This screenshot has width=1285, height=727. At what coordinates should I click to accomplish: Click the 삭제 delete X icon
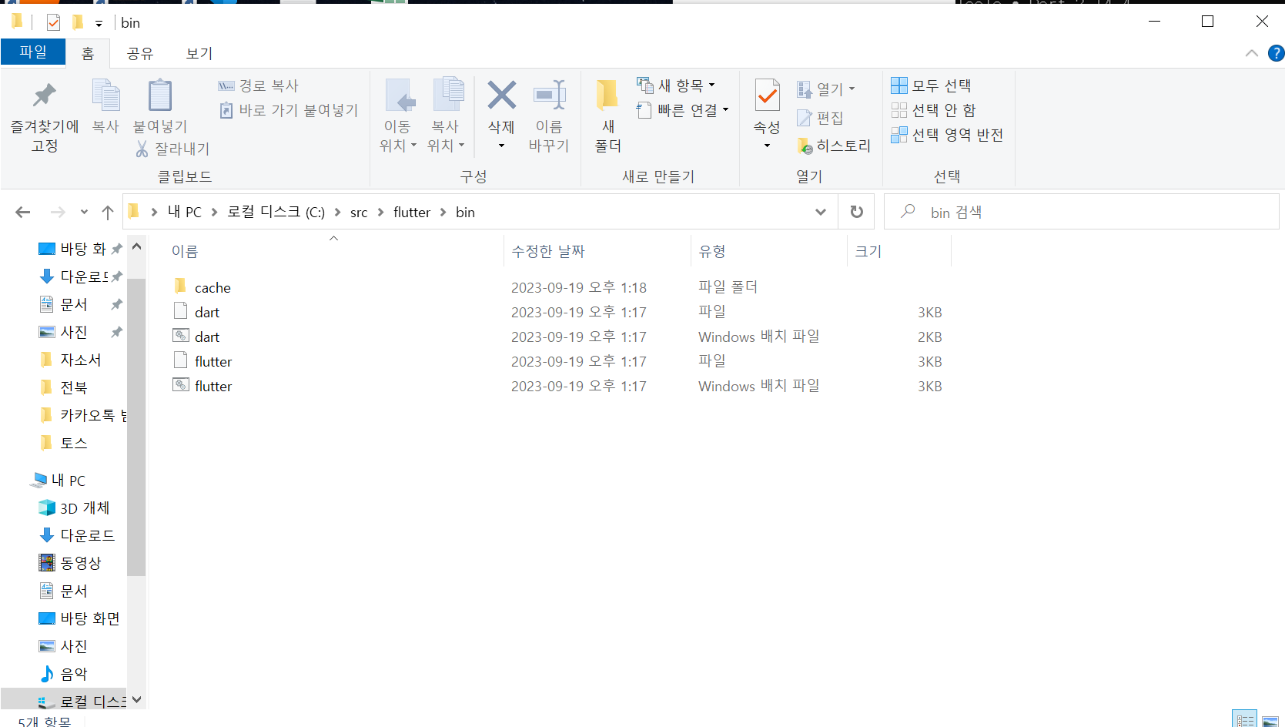click(x=501, y=96)
